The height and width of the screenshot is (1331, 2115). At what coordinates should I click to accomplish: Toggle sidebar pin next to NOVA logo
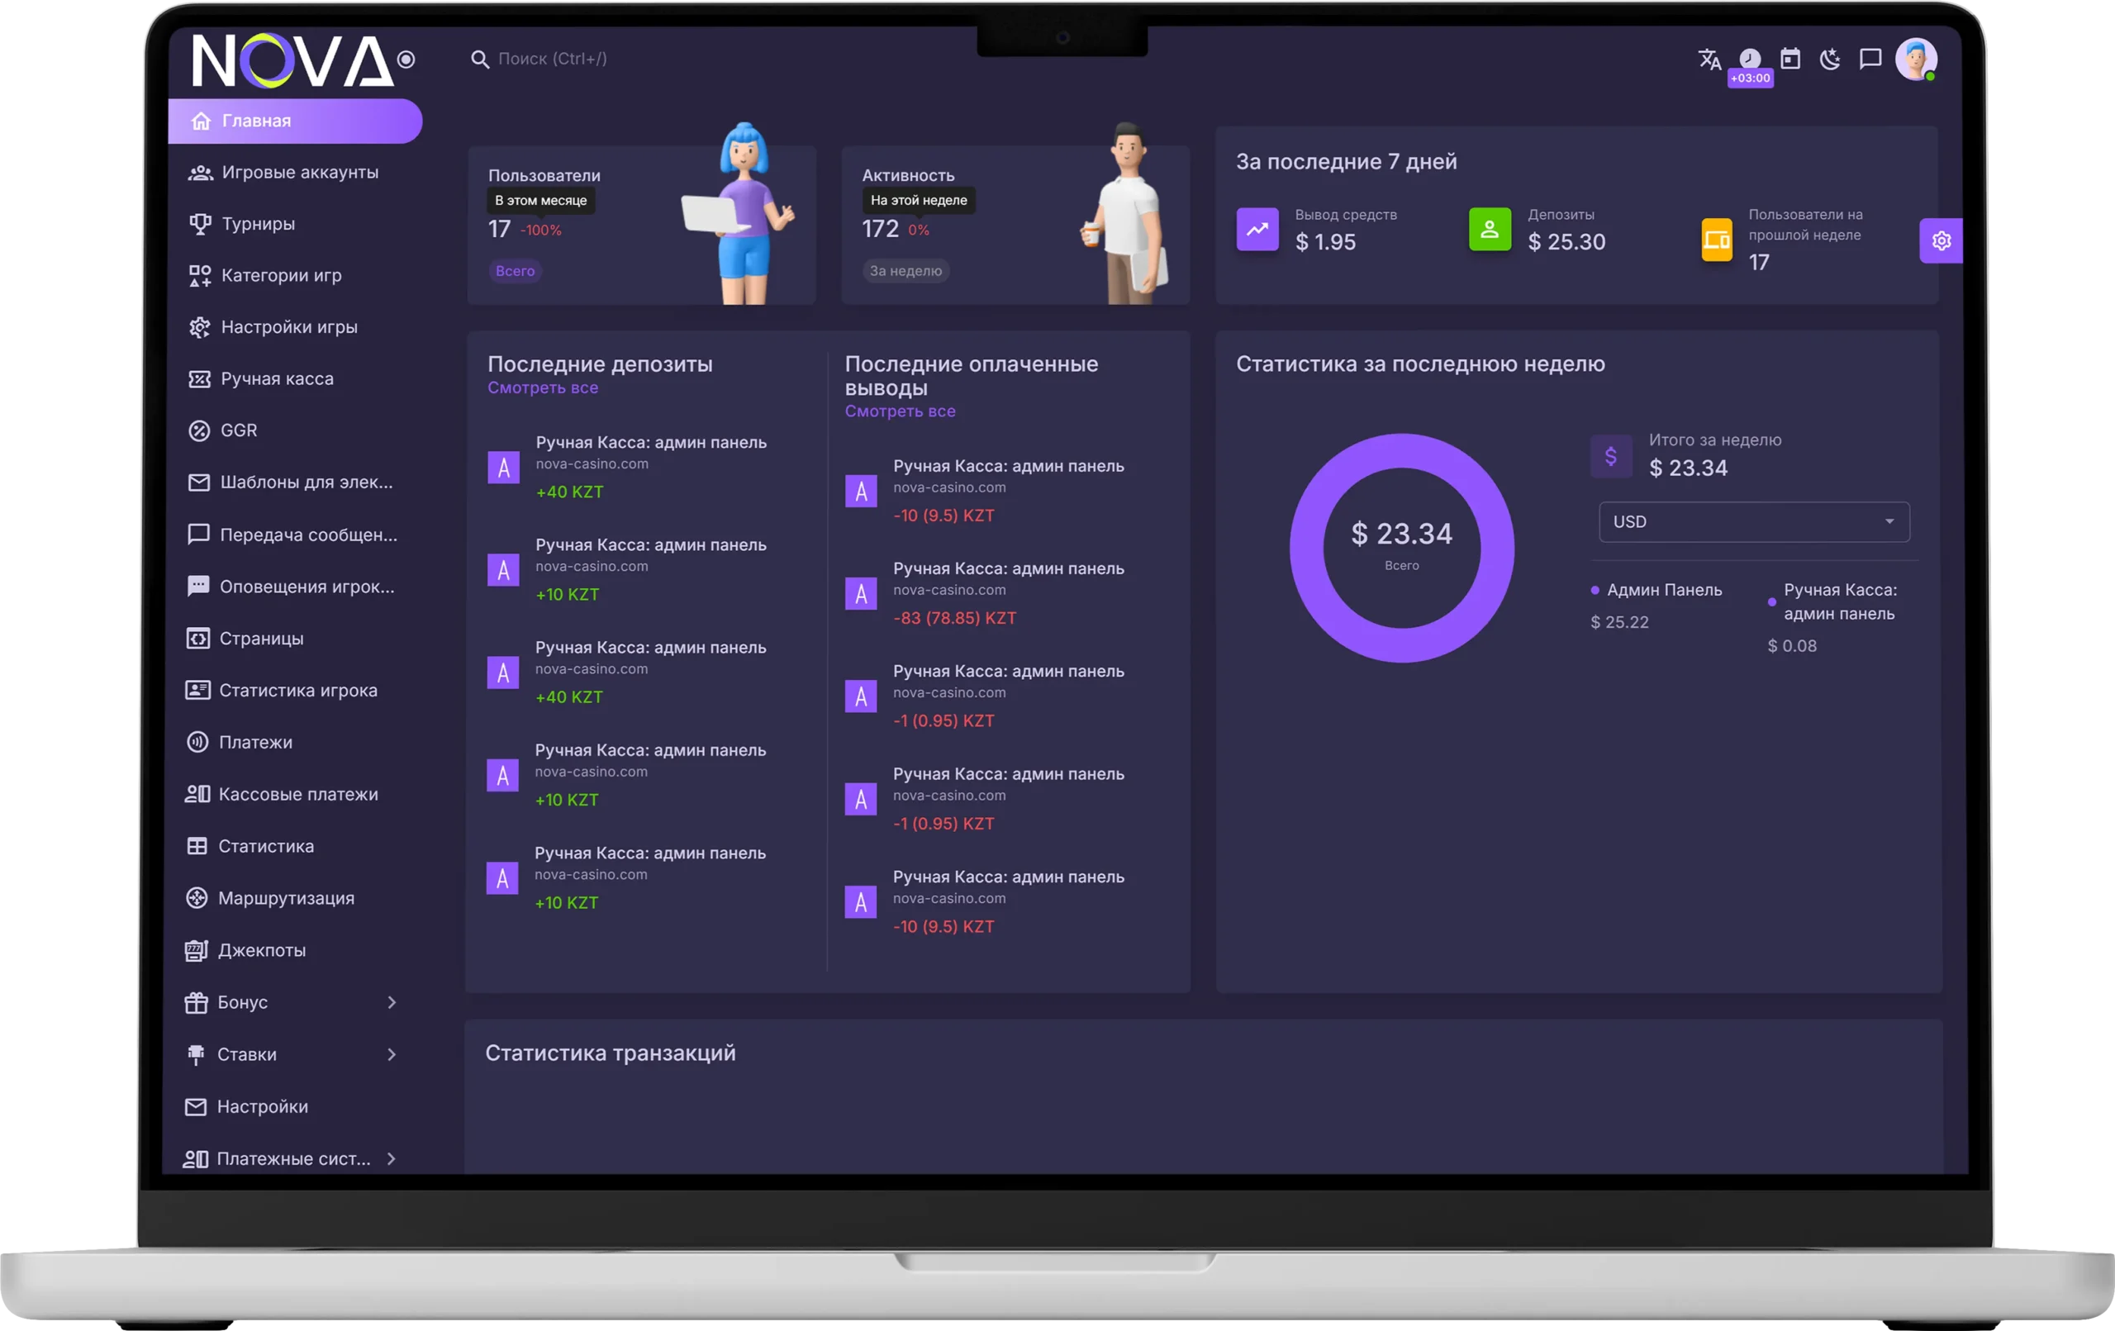click(406, 59)
